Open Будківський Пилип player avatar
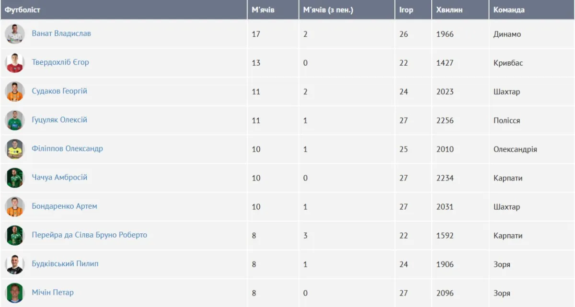575x307 pixels. [15, 264]
